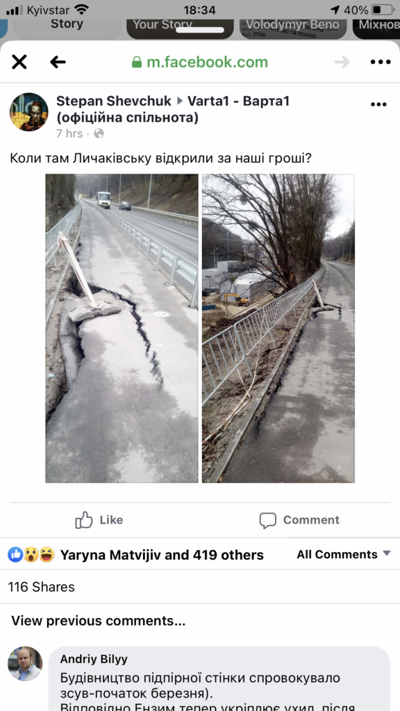Open the right photo with metal fence
The image size is (400, 711).
pyautogui.click(x=278, y=328)
